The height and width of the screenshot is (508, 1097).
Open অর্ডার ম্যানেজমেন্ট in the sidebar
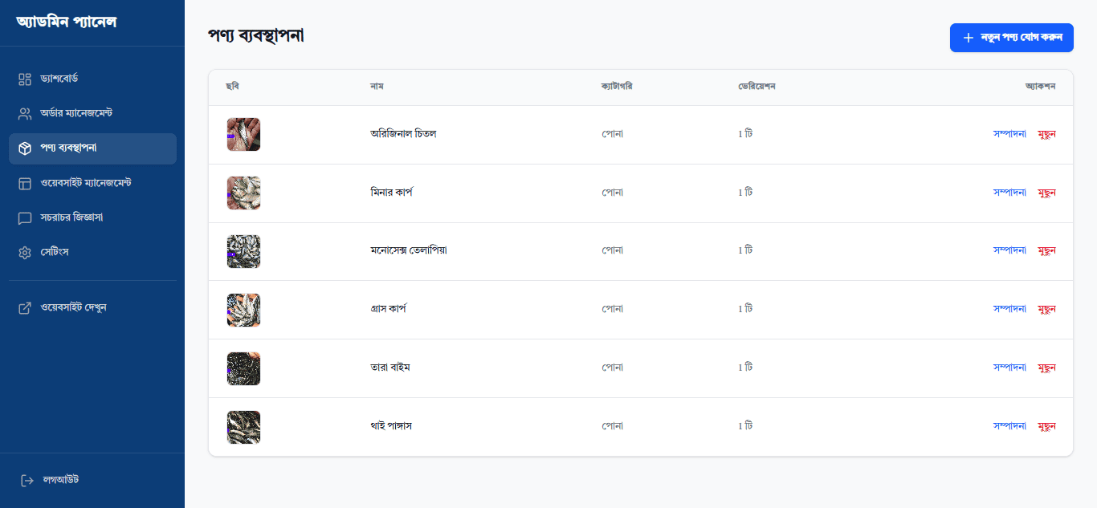pyautogui.click(x=76, y=113)
